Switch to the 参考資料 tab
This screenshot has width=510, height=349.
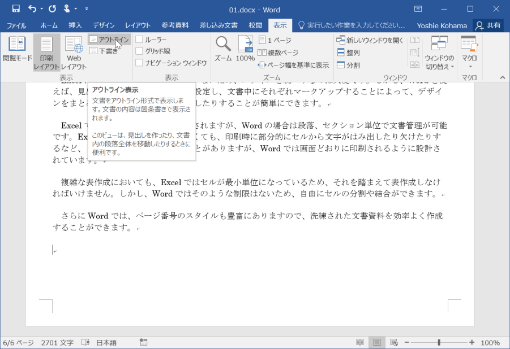(175, 25)
